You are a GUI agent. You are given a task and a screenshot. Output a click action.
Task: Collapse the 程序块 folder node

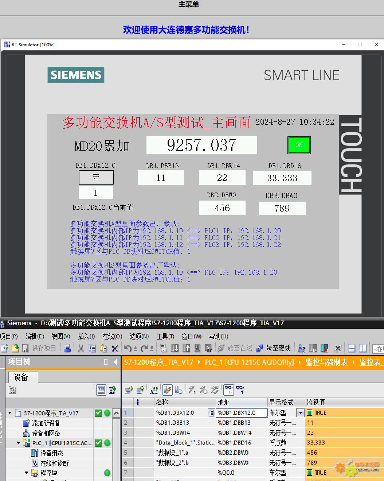pos(27,473)
